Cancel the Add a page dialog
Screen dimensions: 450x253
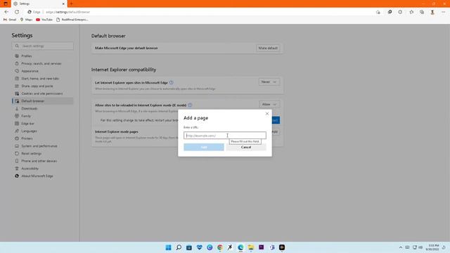point(246,147)
